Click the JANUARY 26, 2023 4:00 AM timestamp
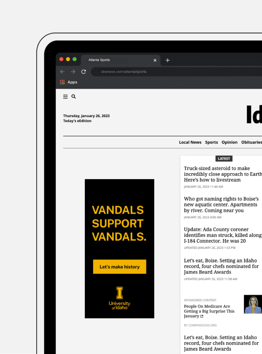Image resolution: width=262 pixels, height=354 pixels. pos(203,217)
